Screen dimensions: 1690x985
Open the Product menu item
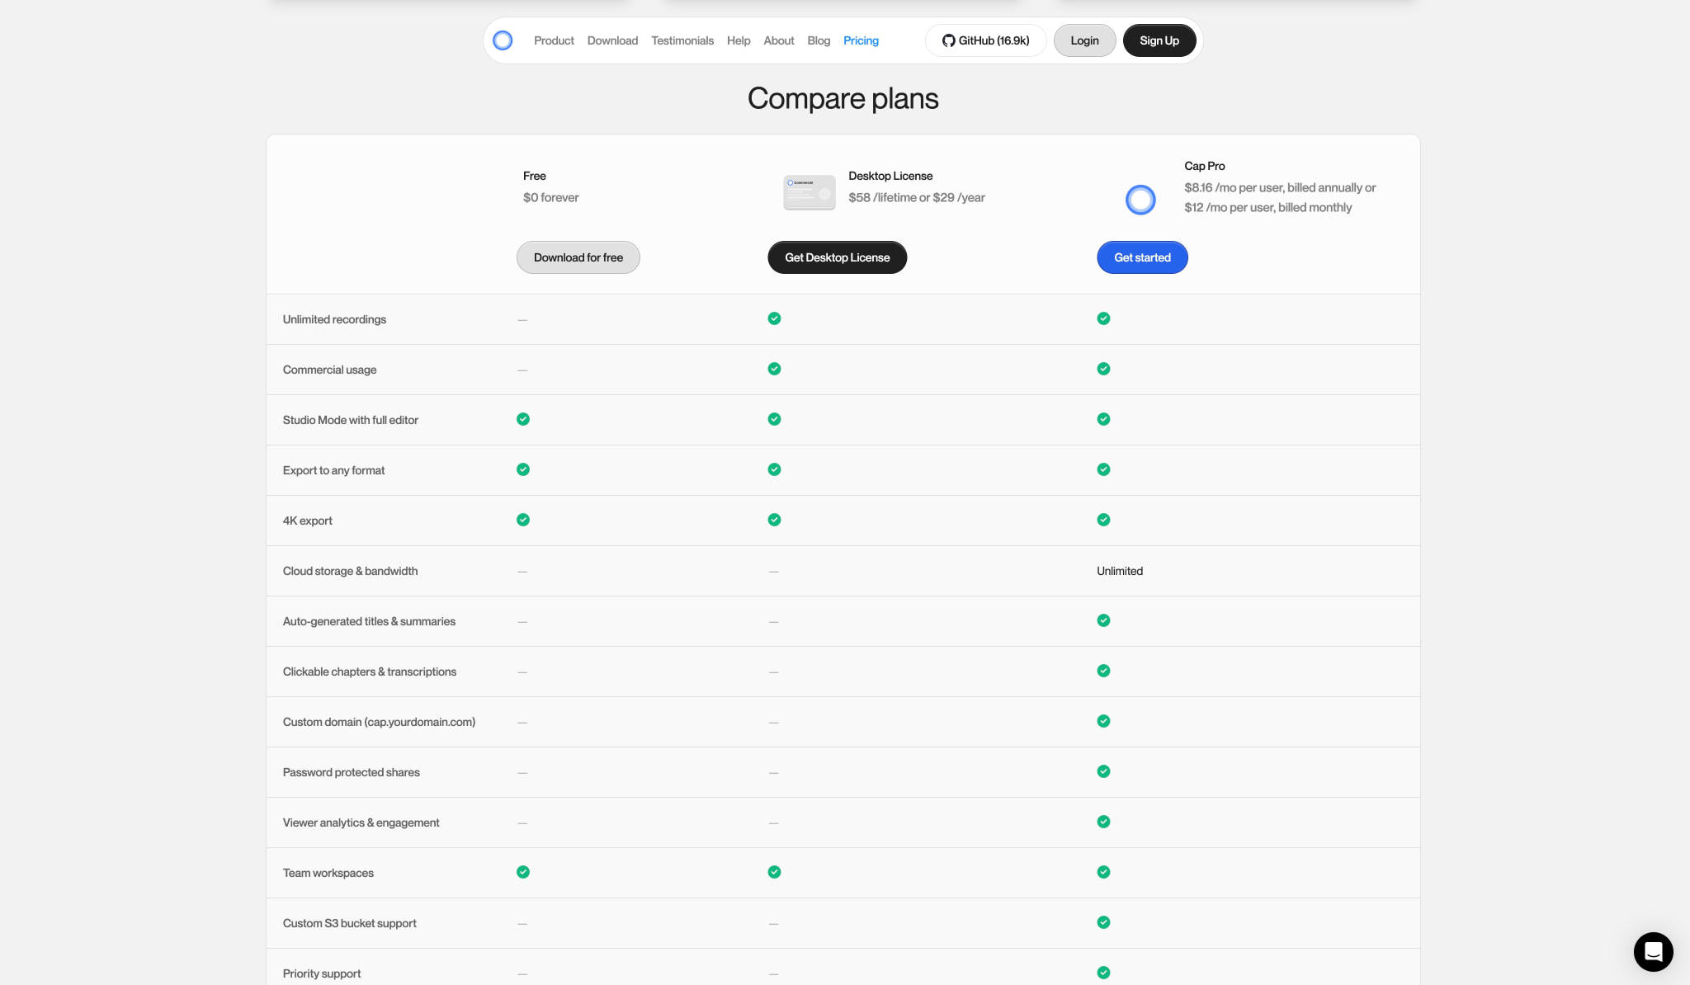[554, 40]
